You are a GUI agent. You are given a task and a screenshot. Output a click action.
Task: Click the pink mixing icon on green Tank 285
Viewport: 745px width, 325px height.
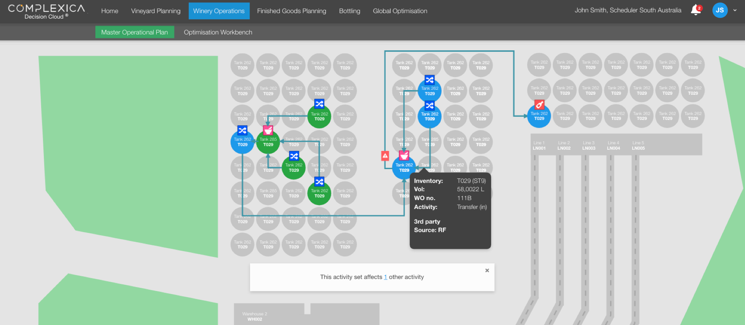point(268,130)
